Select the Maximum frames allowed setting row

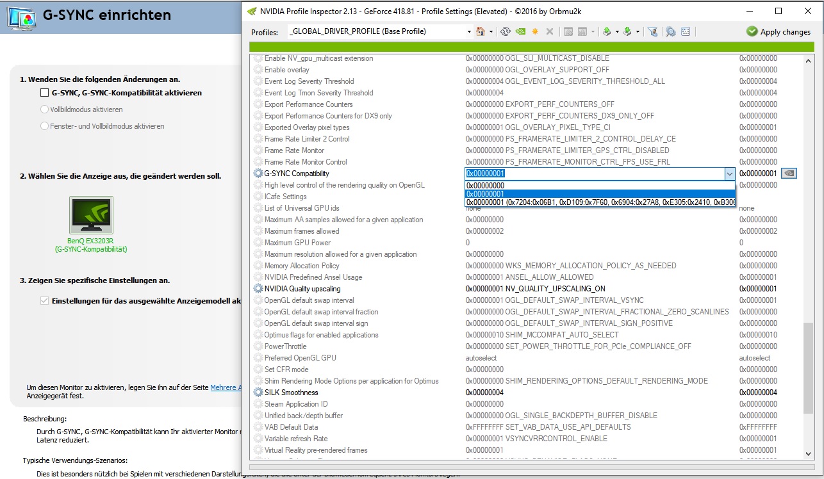525,231
